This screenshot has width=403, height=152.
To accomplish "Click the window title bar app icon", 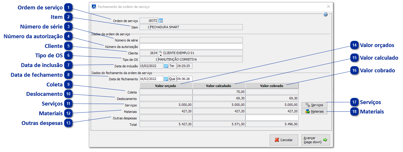I will (94, 6).
